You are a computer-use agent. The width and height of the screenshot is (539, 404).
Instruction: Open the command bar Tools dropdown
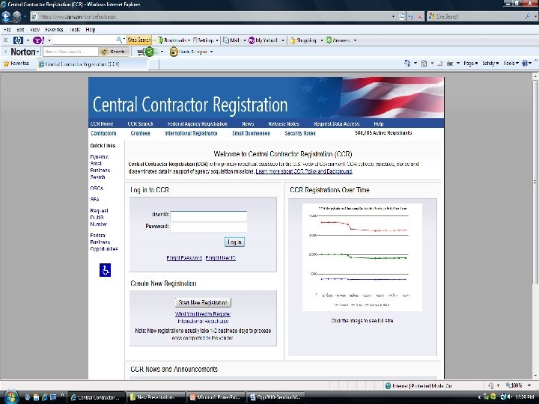[x=511, y=63]
